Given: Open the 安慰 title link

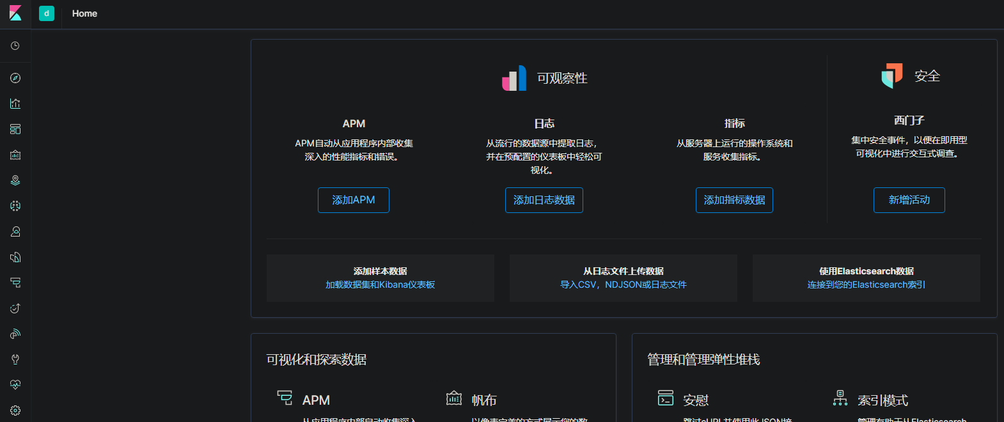Looking at the screenshot, I should coord(696,400).
